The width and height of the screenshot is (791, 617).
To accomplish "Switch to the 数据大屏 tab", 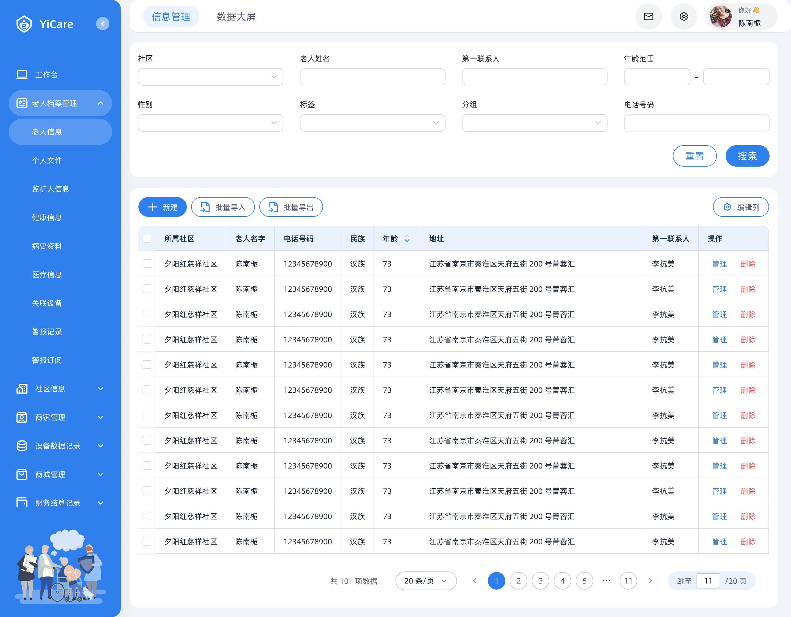I will [x=236, y=17].
